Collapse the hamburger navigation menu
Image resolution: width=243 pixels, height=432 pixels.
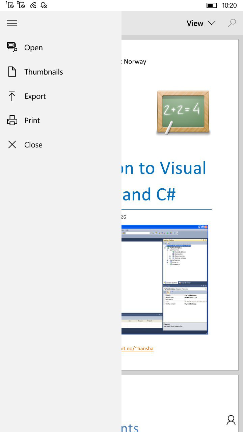[x=12, y=23]
